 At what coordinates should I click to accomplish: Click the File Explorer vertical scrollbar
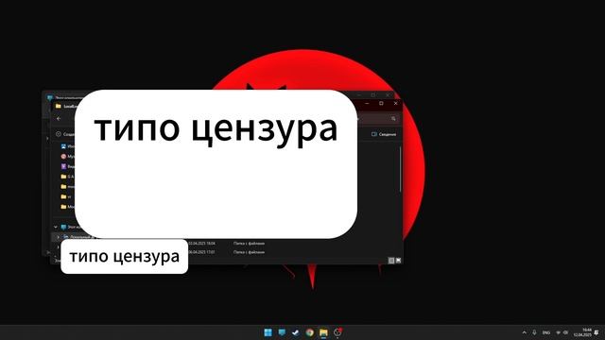400,170
